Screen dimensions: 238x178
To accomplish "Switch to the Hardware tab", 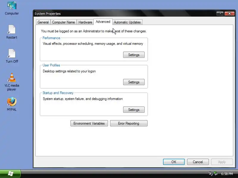I will click(85, 22).
